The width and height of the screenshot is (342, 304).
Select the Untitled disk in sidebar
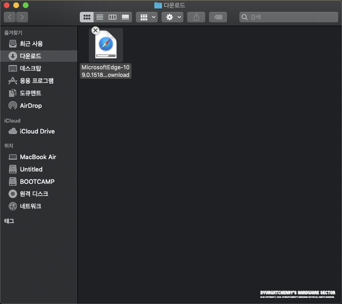click(39, 169)
